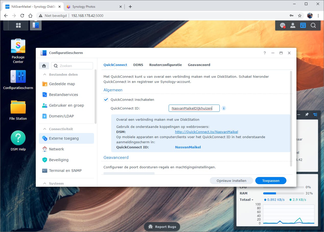This screenshot has width=324, height=232.
Task: Open Gebruiker en groep settings
Action: point(66,105)
